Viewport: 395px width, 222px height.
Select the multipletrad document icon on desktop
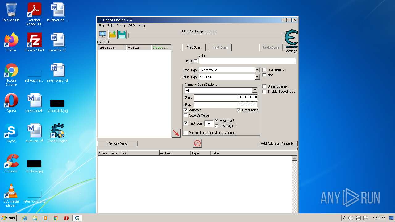tap(57, 12)
